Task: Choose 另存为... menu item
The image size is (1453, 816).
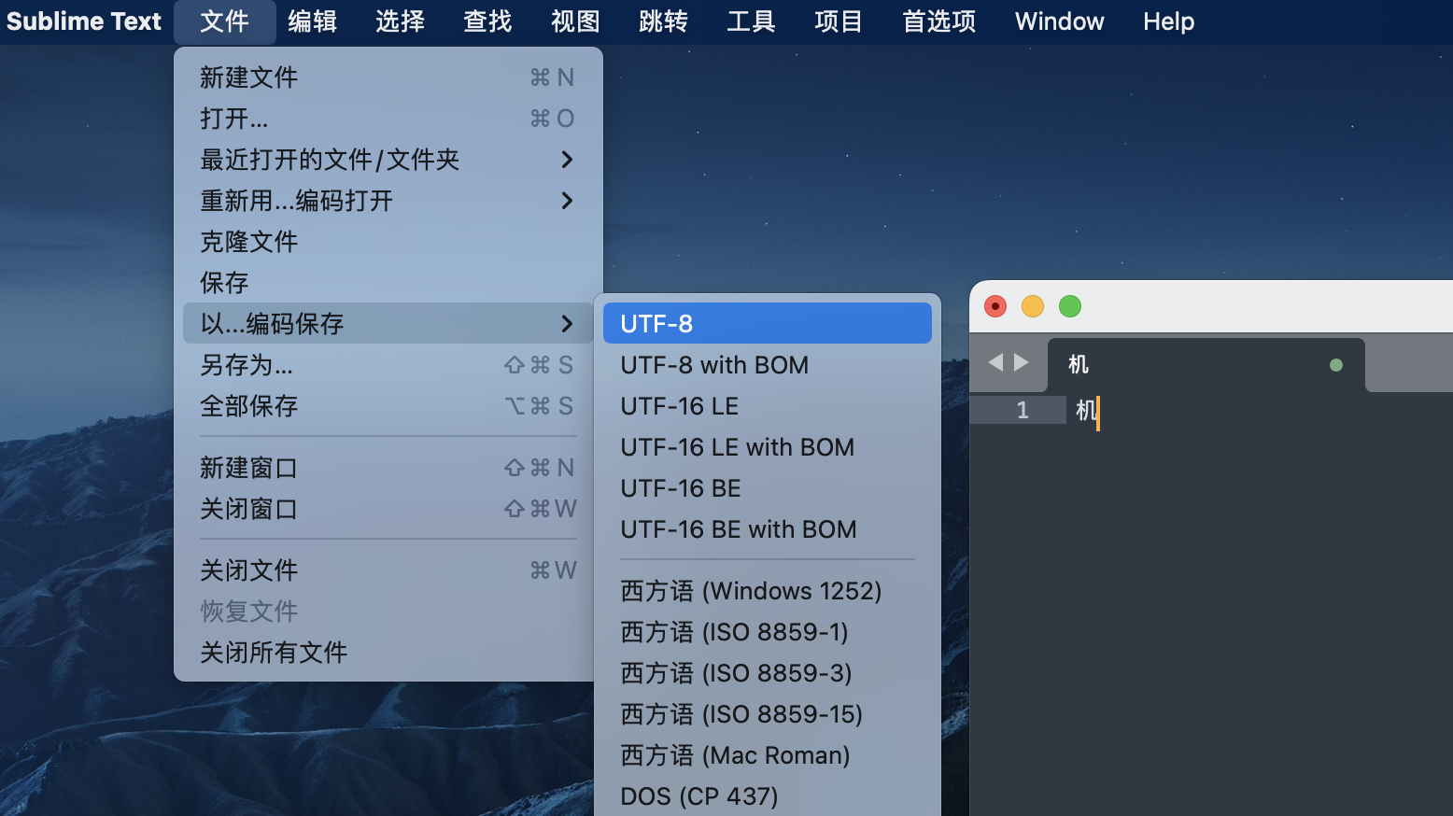Action: click(x=388, y=365)
